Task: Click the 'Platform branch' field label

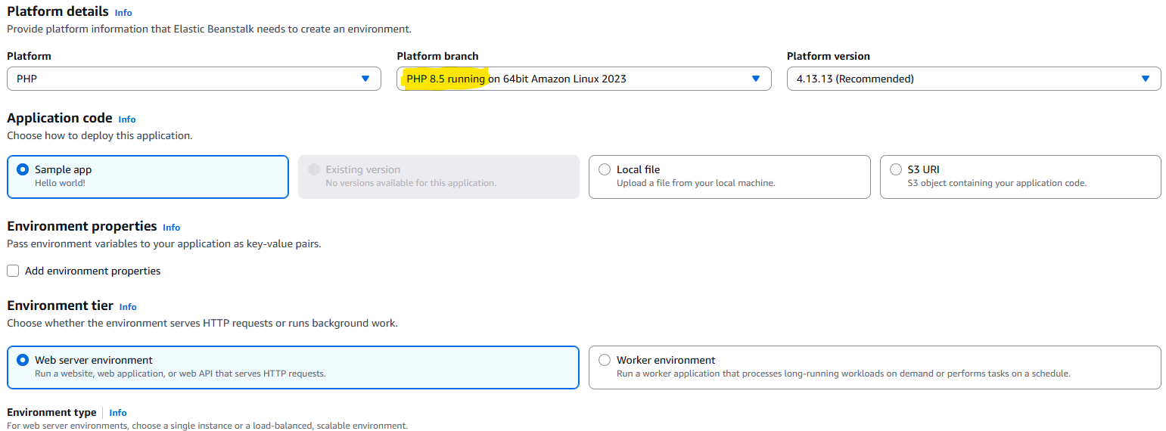Action: (437, 56)
